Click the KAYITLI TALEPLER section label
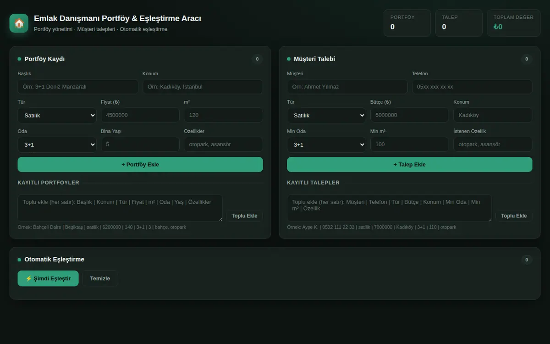The width and height of the screenshot is (550, 344). (313, 183)
